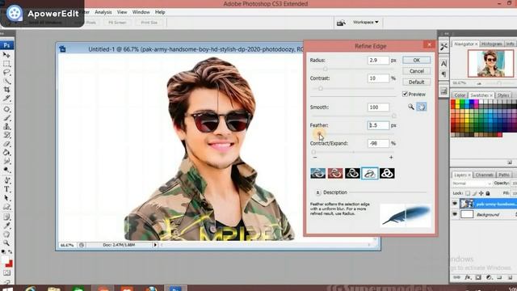Screen dimensions: 517x291
Task: Choose the On White preview mode icon
Action: (370, 173)
